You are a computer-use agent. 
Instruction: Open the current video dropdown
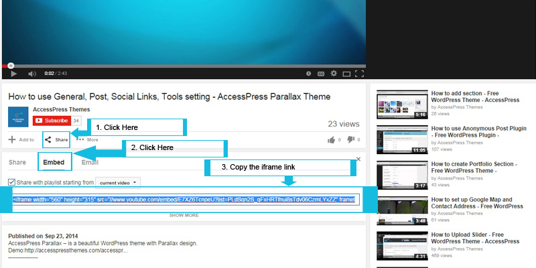click(x=118, y=183)
